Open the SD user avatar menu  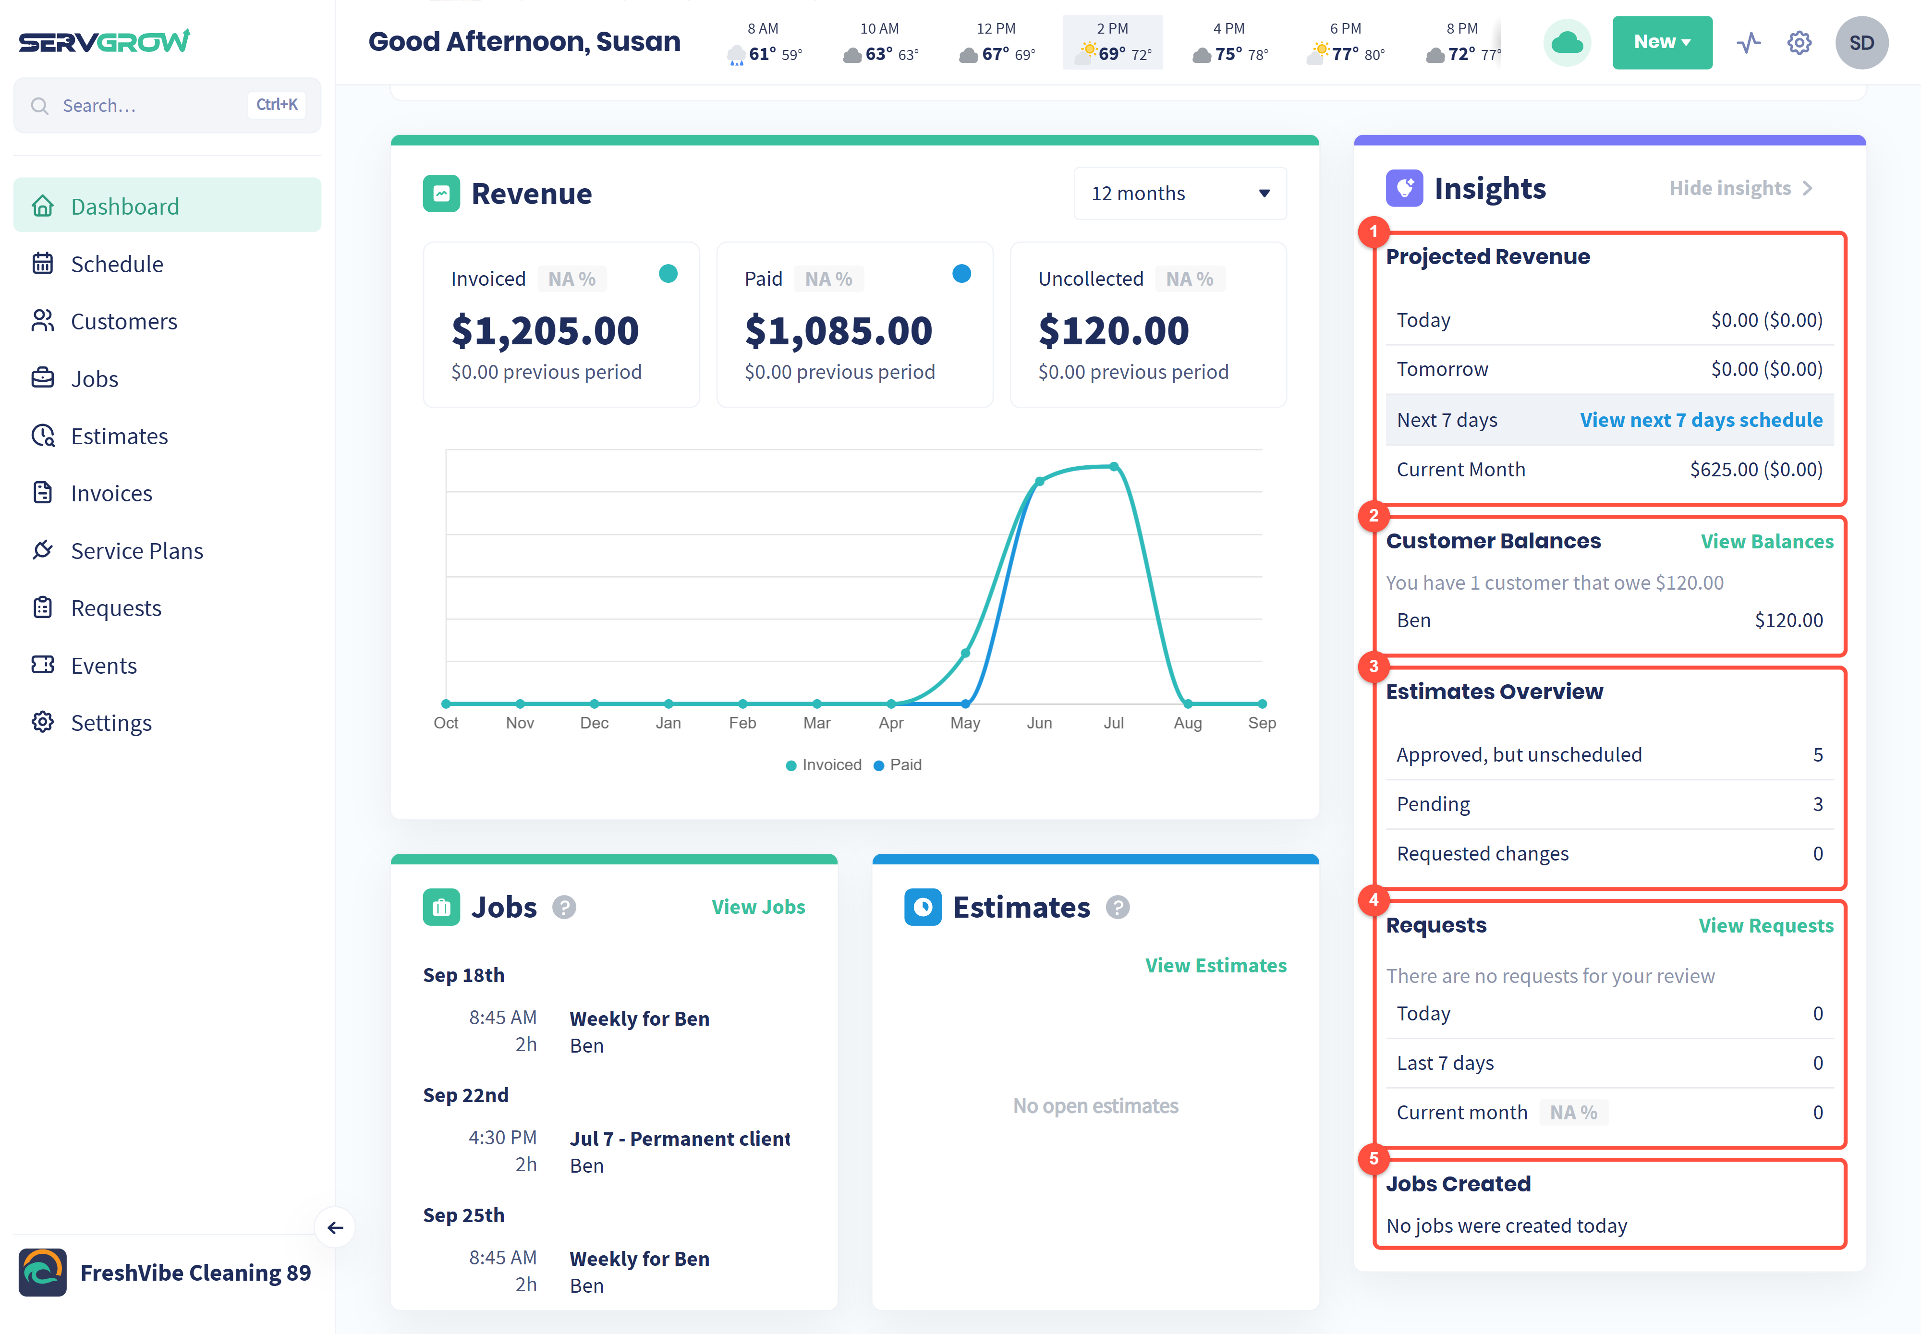(1861, 43)
